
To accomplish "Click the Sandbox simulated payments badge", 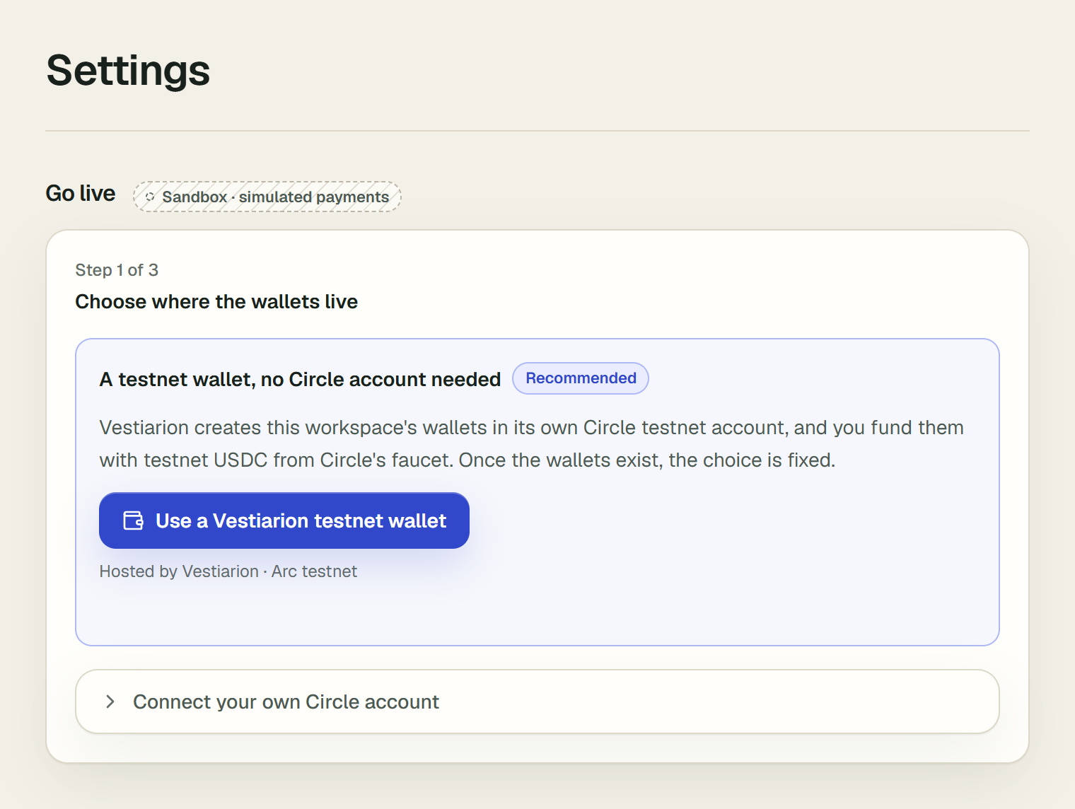I will [x=267, y=197].
